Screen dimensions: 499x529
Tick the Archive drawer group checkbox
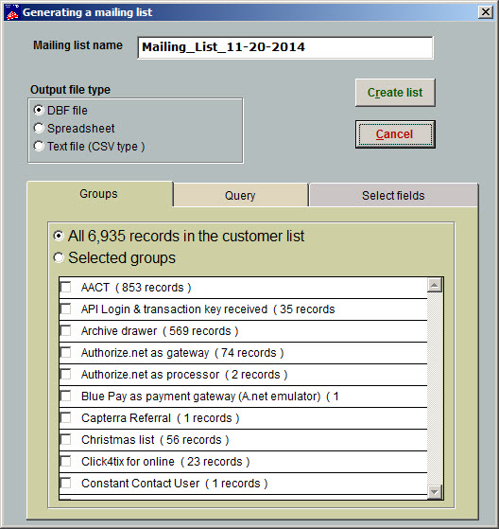65,330
